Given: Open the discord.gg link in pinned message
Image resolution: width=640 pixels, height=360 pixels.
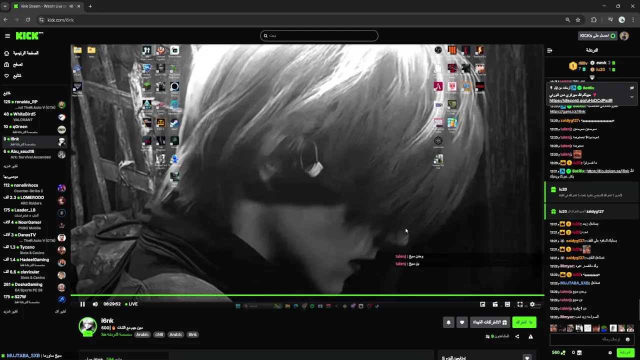Looking at the screenshot, I should click(581, 100).
